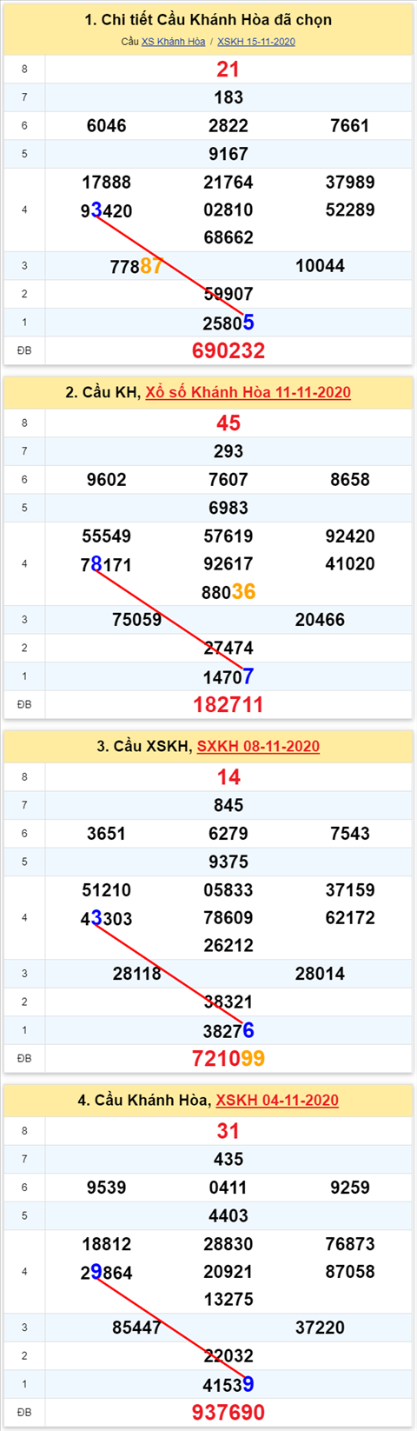The width and height of the screenshot is (417, 1431).
Task: Select the number 9602
Action: [107, 480]
